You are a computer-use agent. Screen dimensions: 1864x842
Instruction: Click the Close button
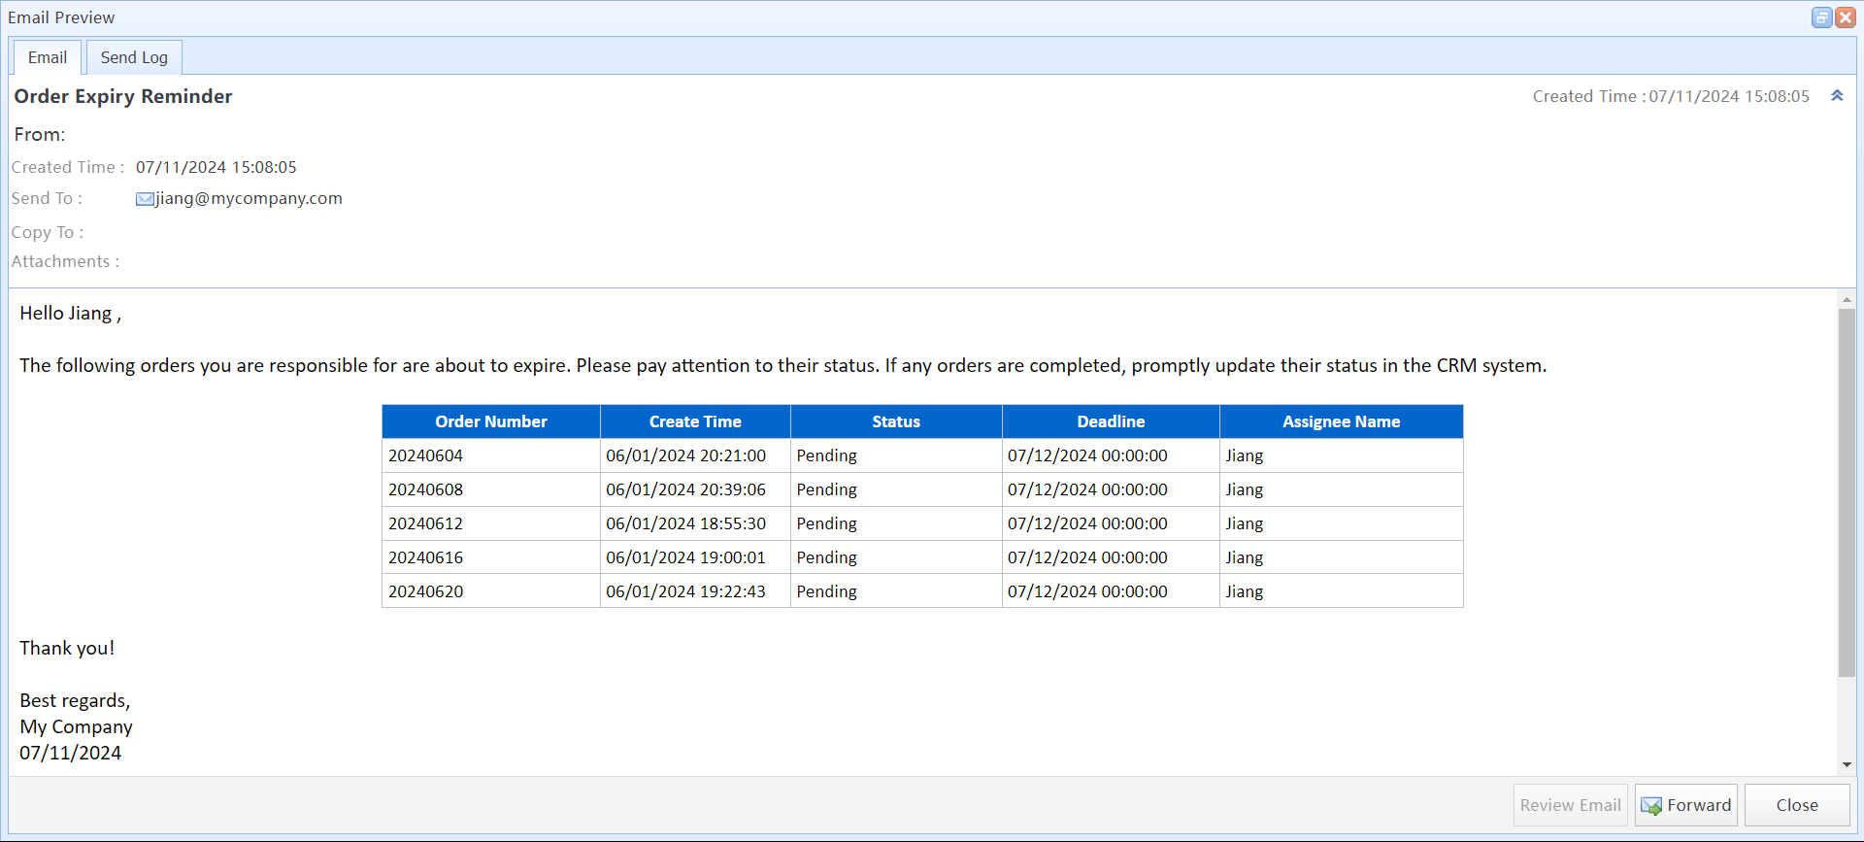(x=1797, y=805)
